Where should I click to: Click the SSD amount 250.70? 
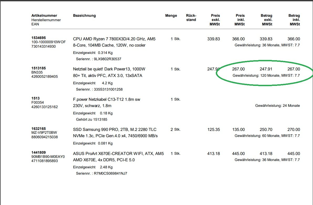point(266,130)
